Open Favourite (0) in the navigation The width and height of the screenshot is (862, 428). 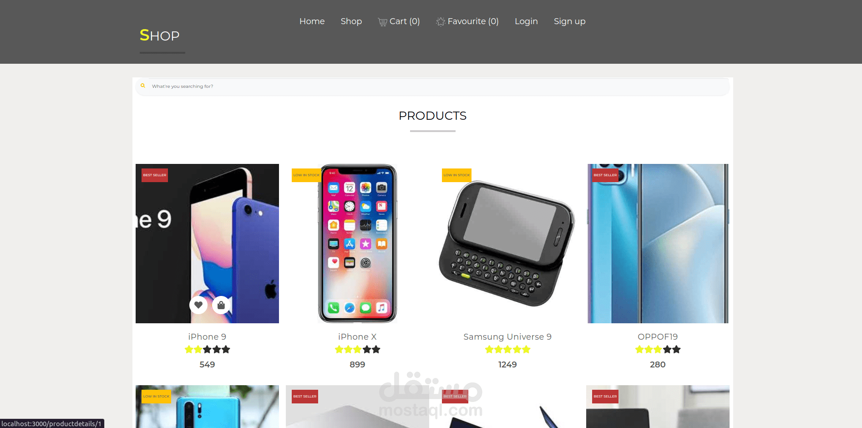point(467,21)
